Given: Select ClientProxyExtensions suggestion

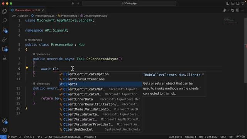Looking at the screenshot, I should [100, 79].
